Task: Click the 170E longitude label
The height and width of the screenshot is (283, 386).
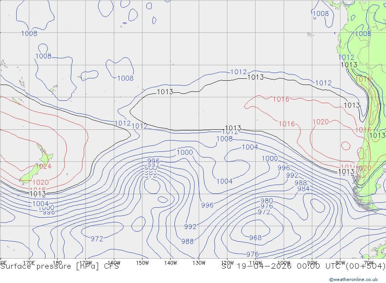Action: click(29, 263)
